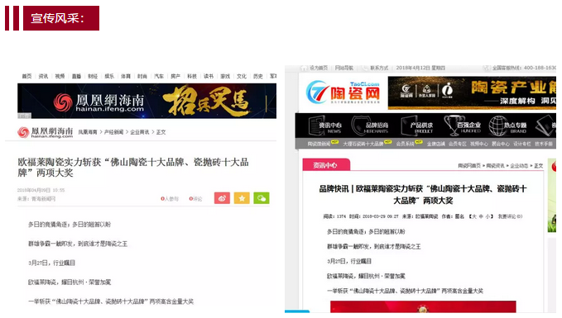Click 凤凰海南 breadcrumb link
The width and height of the screenshot is (562, 318).
(88, 132)
